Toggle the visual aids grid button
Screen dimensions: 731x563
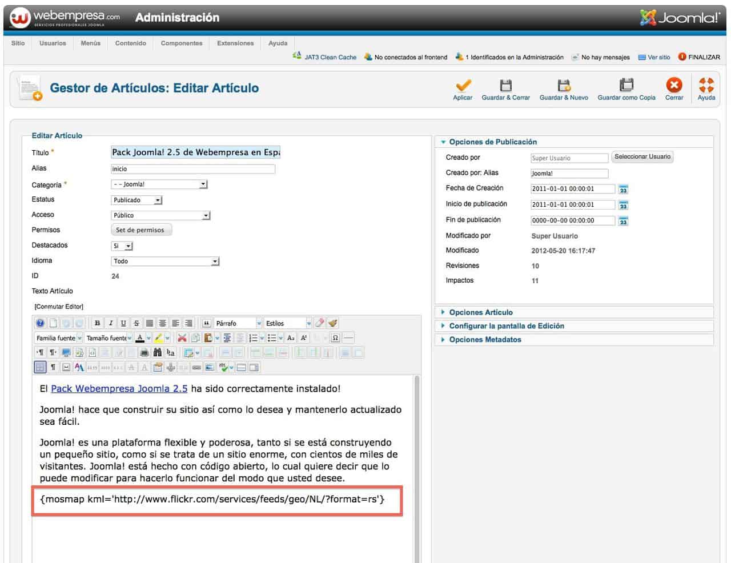tap(40, 367)
